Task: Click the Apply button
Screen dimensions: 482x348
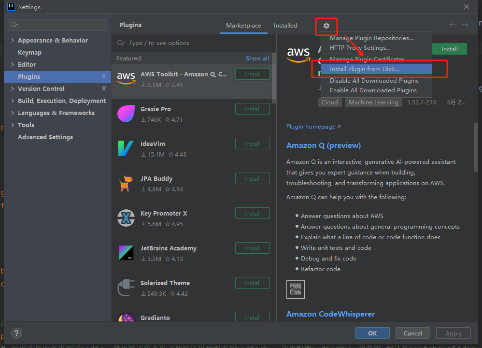Action: [454, 333]
